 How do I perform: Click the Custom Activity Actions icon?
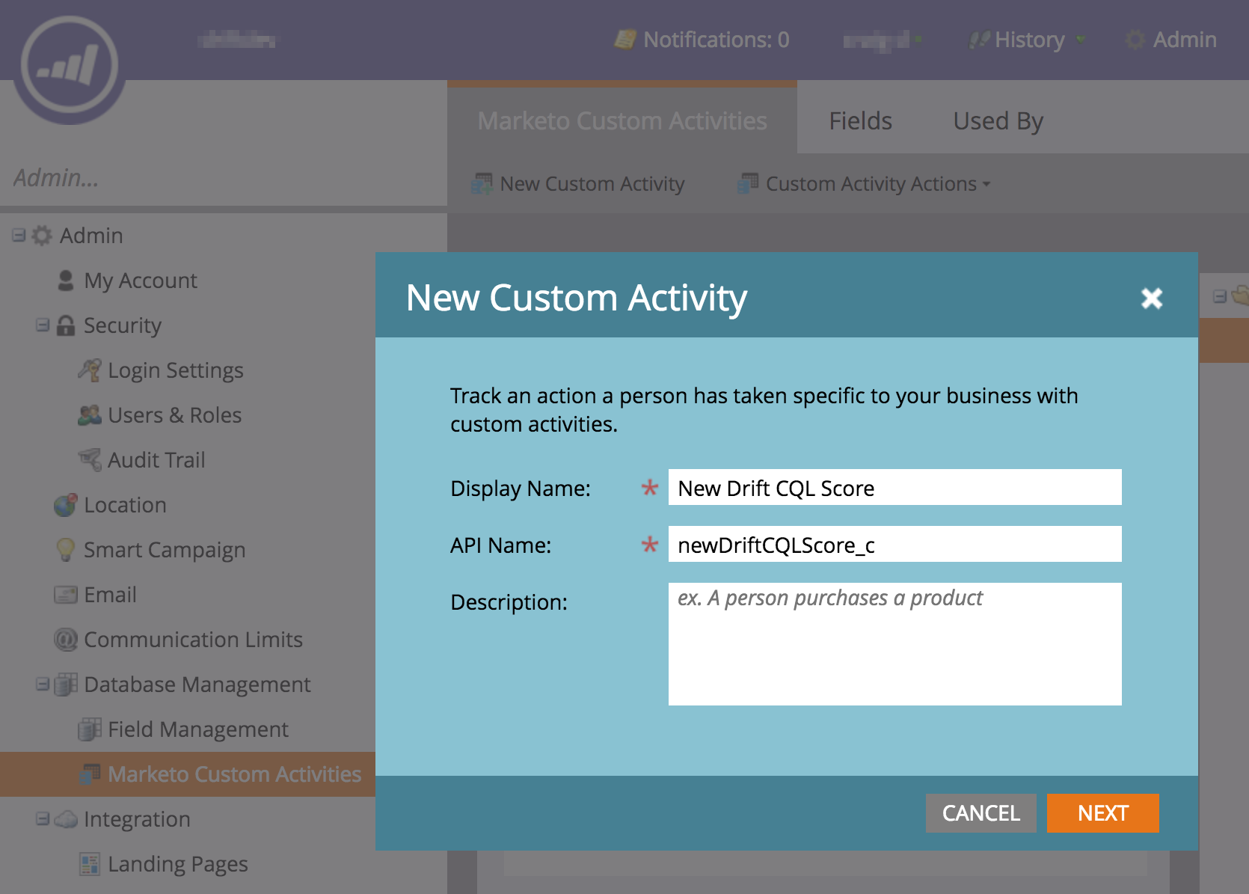coord(748,183)
